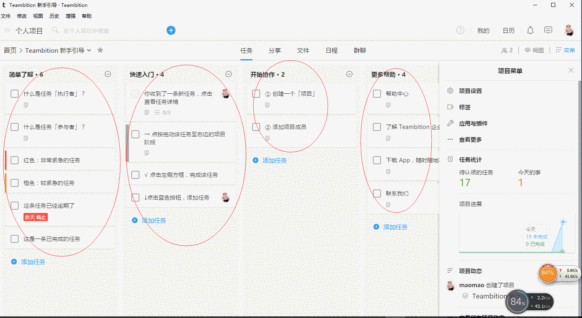Image resolution: width=582 pixels, height=318 pixels.
Task: Mark the 帮助中心 task as done
Action: (x=377, y=93)
